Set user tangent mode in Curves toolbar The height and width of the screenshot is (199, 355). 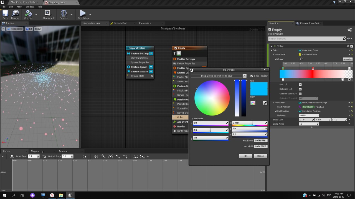[x=103, y=157]
